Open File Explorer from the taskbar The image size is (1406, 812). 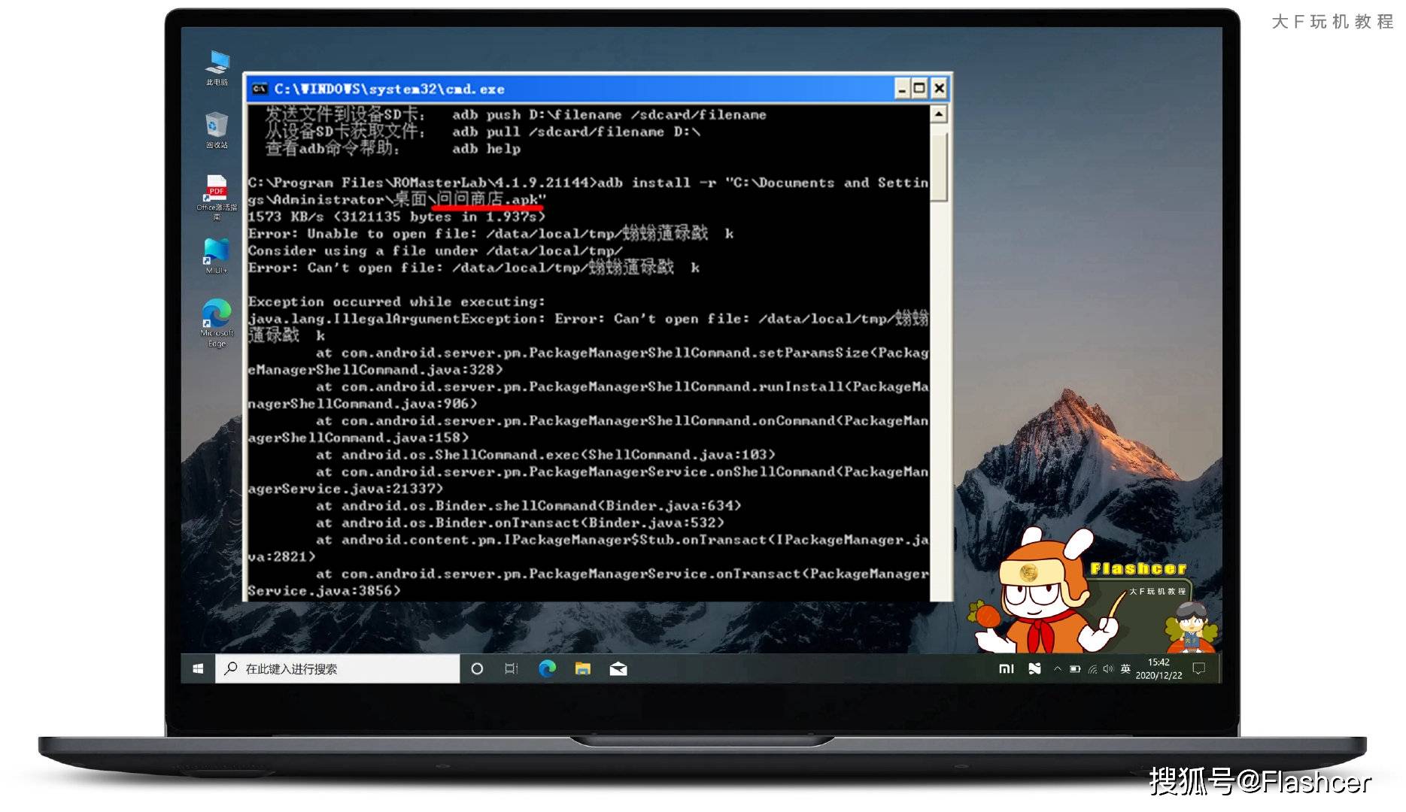click(583, 668)
